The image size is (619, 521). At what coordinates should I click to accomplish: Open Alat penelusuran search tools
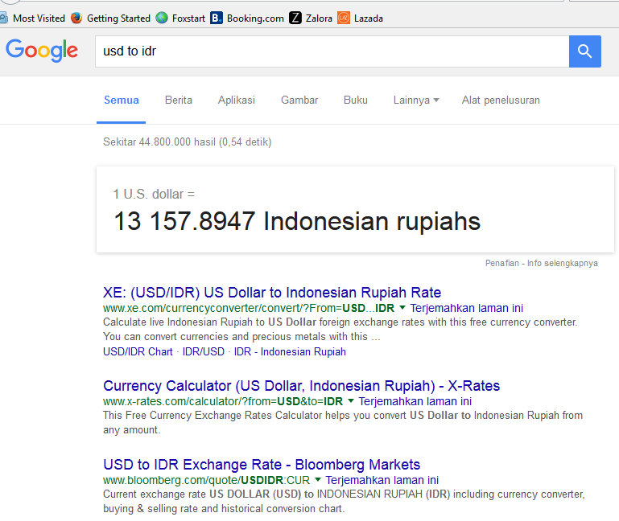coord(501,101)
